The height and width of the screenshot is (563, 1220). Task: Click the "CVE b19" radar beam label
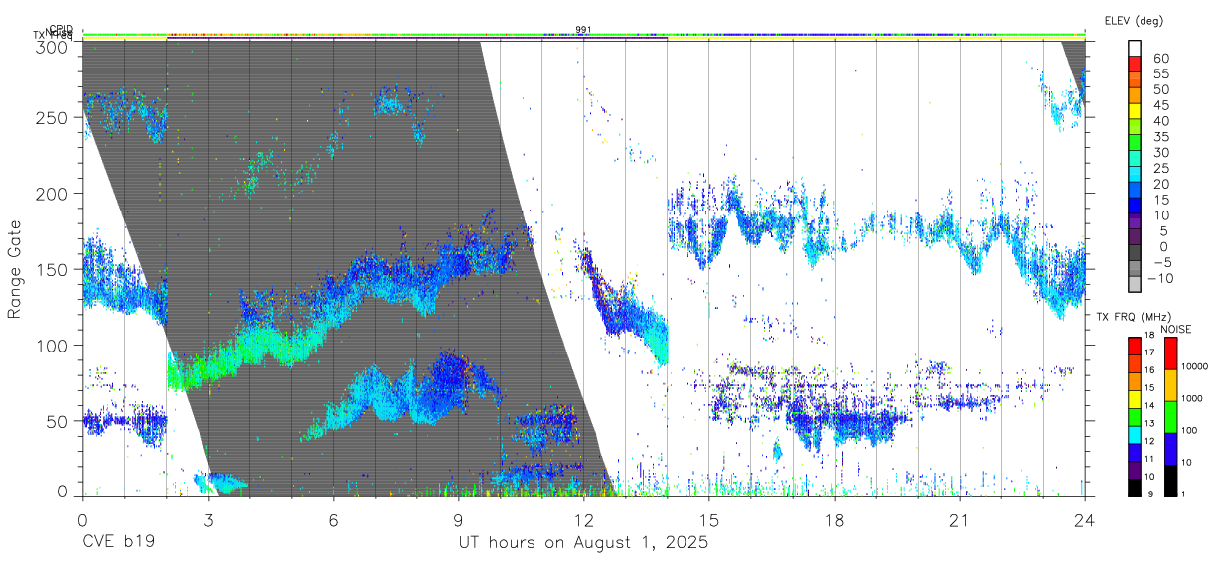(117, 543)
